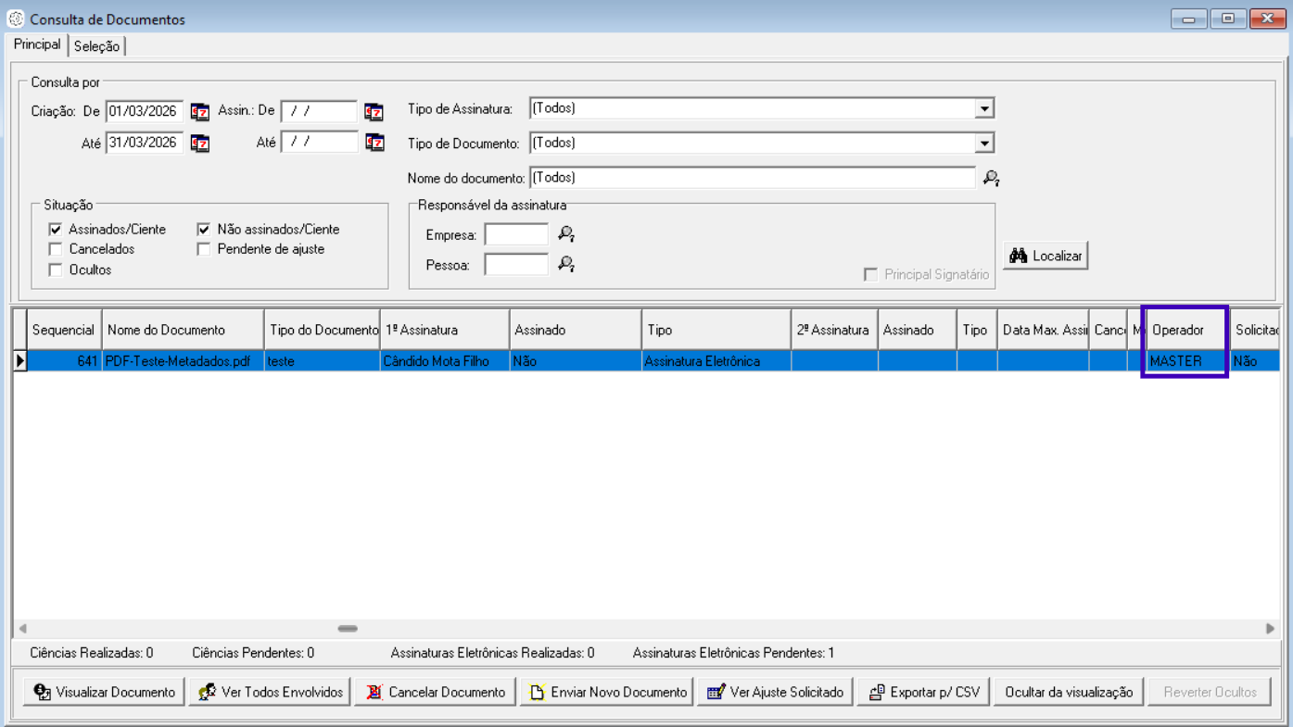Expand the Tipo de Assinatura dropdown
This screenshot has height=727, width=1293.
pos(984,109)
